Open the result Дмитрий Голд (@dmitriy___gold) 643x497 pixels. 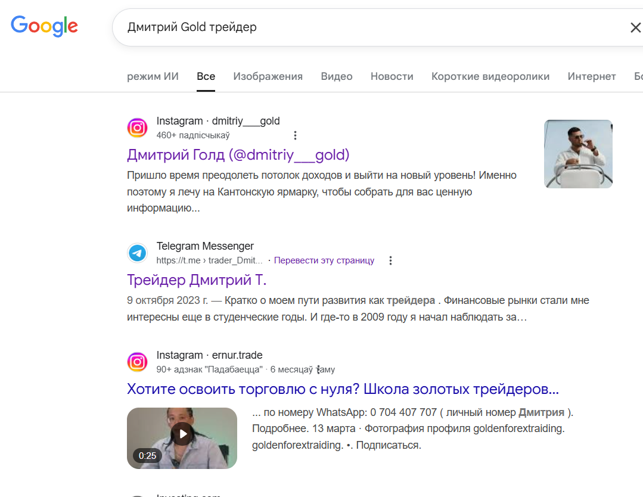click(x=238, y=155)
